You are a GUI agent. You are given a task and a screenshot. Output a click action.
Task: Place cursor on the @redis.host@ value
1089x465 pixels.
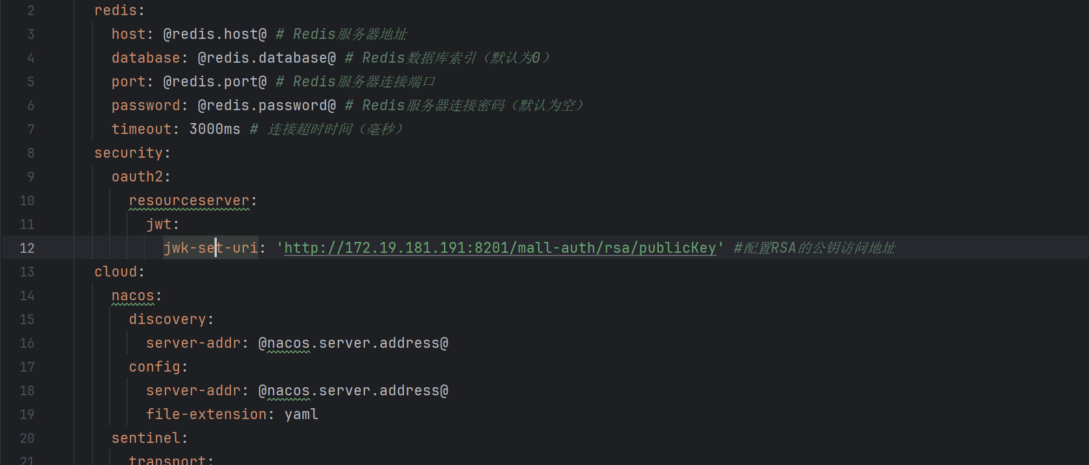coord(215,34)
